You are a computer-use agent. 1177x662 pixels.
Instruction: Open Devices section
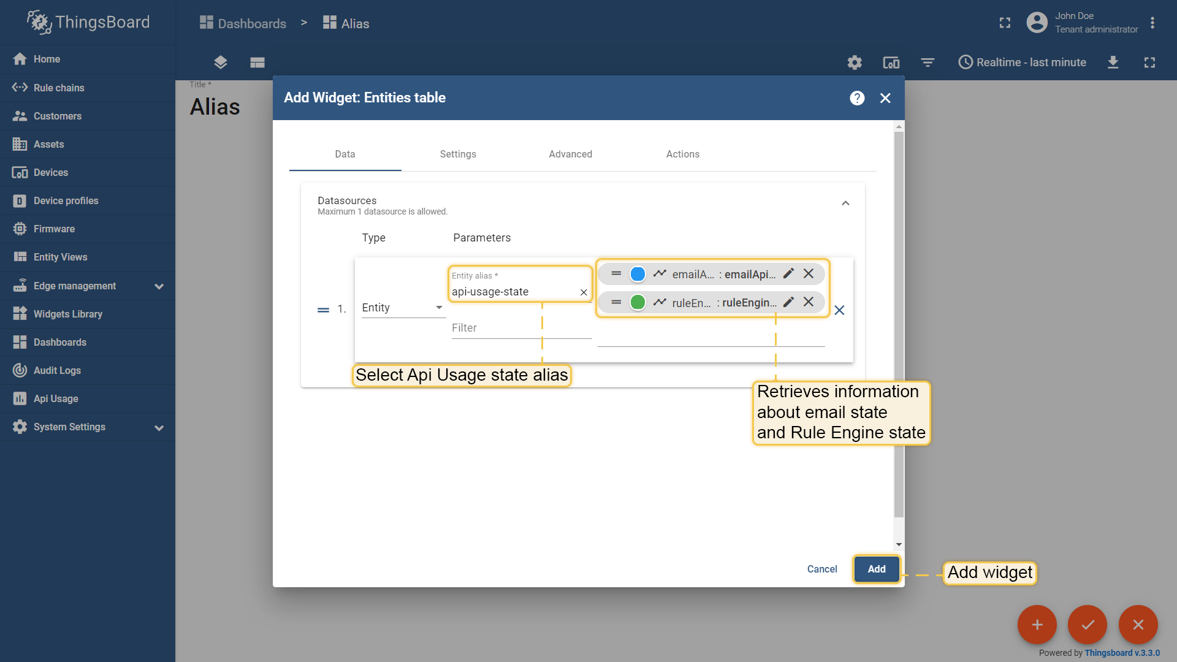[87, 172]
